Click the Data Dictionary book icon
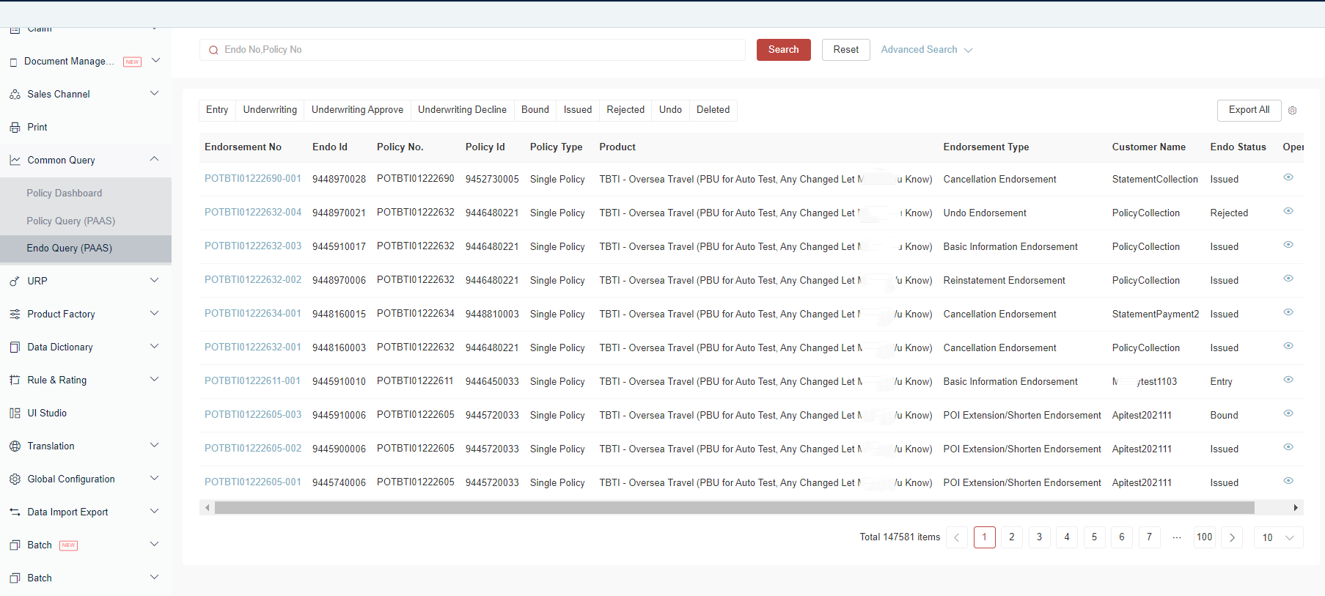 (15, 347)
